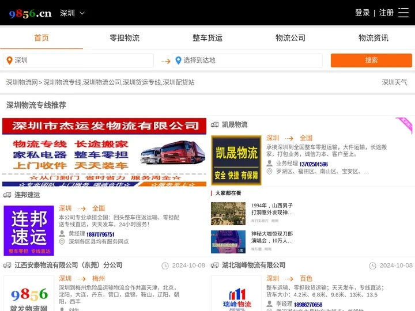Open the 物流资讯 tab
The width and height of the screenshot is (415, 311).
[x=373, y=38]
